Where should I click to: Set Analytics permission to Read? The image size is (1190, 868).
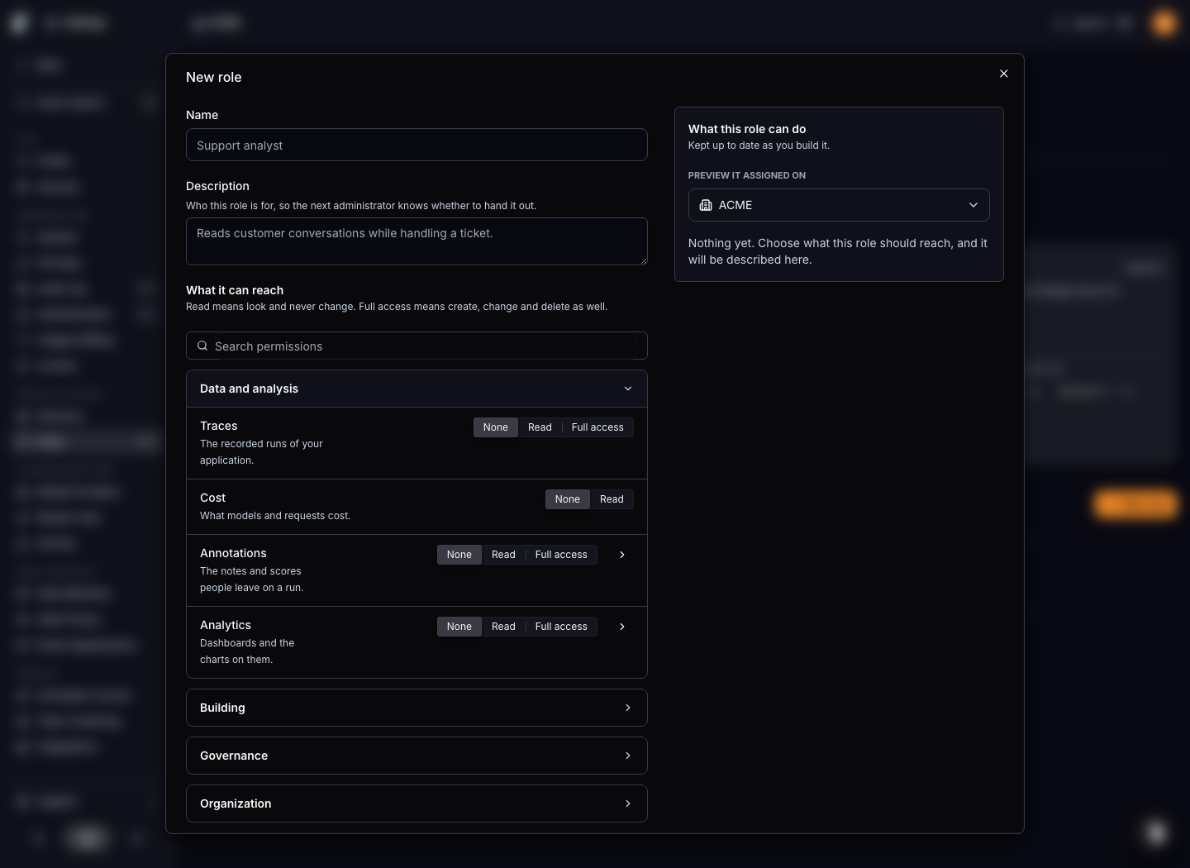503,627
